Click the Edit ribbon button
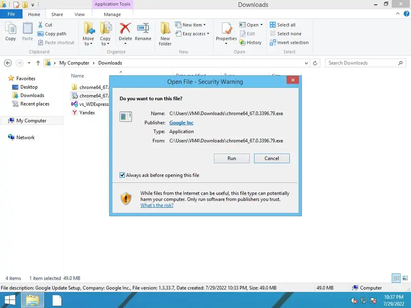The width and height of the screenshot is (411, 308). tap(247, 34)
